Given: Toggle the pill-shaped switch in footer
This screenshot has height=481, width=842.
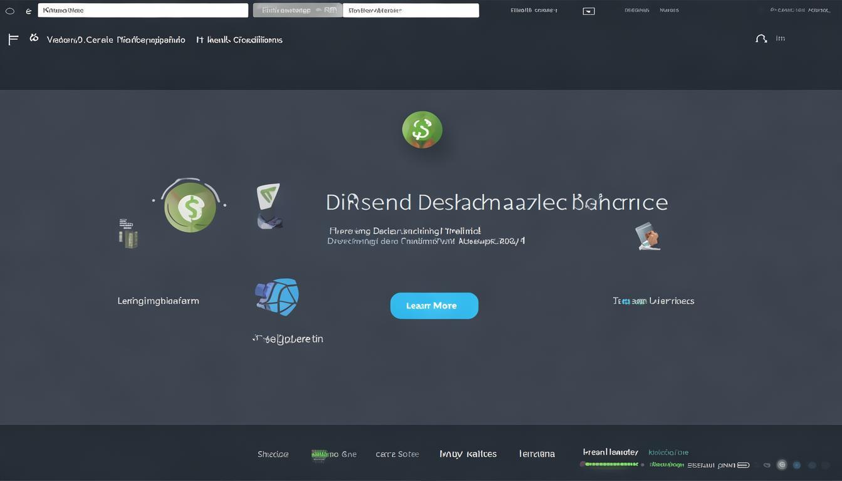Looking at the screenshot, I should [743, 465].
